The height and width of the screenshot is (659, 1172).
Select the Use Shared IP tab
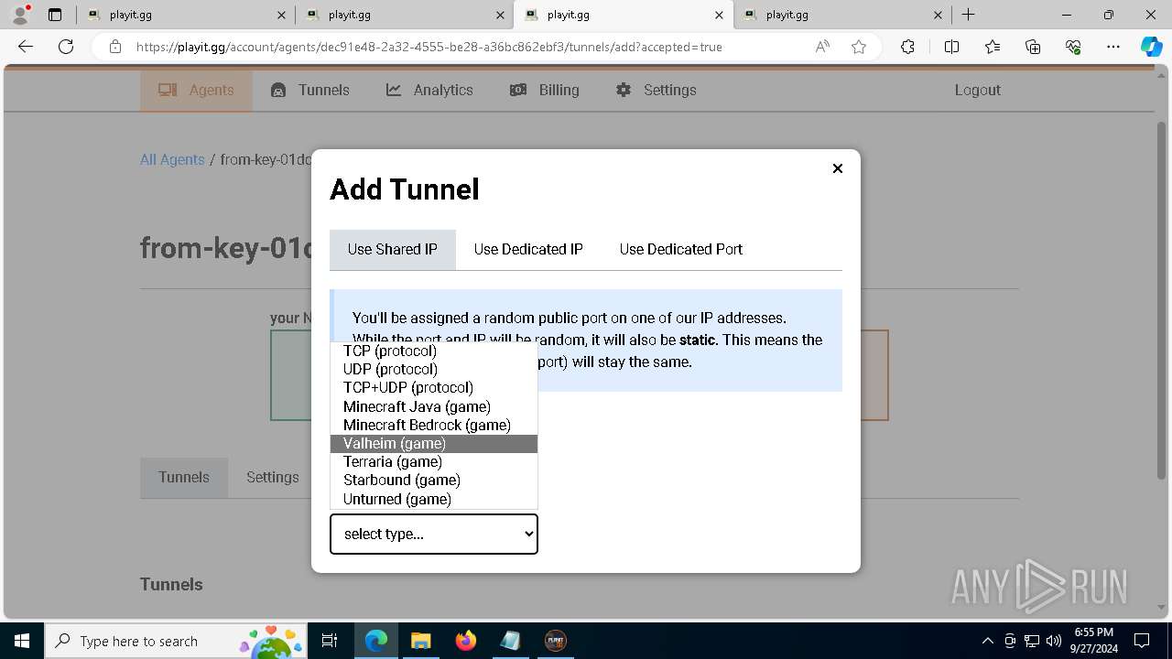tap(392, 249)
